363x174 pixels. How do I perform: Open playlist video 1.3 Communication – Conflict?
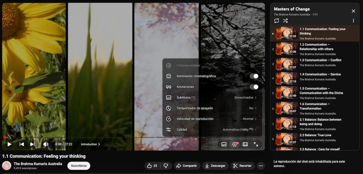point(320,60)
